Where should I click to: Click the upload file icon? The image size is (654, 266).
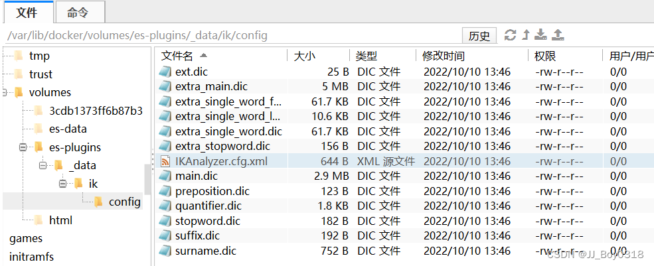tap(558, 35)
